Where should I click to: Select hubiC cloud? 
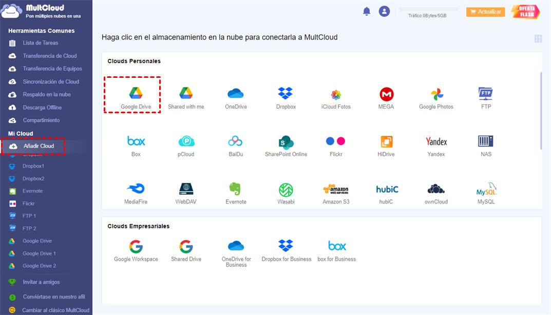[386, 193]
